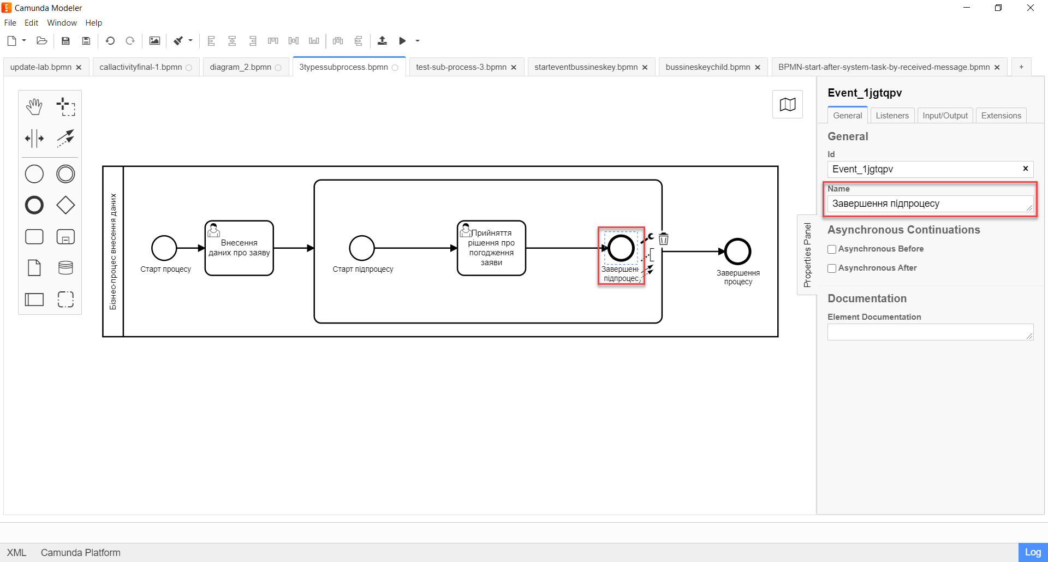Create an Intermediate/Boundary Event from palette
Viewport: 1048px width, 562px height.
coord(65,174)
